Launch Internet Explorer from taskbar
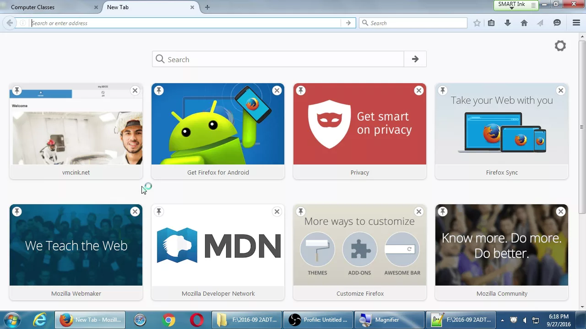Screen dimensions: 586x329 (x=40, y=320)
